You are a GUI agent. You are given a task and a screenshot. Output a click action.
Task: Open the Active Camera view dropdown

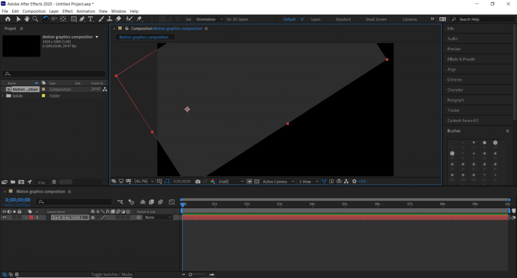coord(277,181)
